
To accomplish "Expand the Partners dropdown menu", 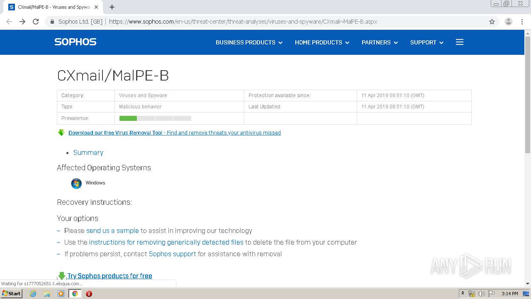I will coord(380,42).
